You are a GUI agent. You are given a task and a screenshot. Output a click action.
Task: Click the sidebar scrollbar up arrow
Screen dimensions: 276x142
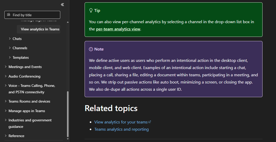pyautogui.click(x=68, y=22)
